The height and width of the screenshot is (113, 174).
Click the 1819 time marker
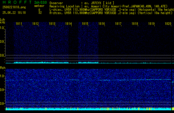point(152,24)
